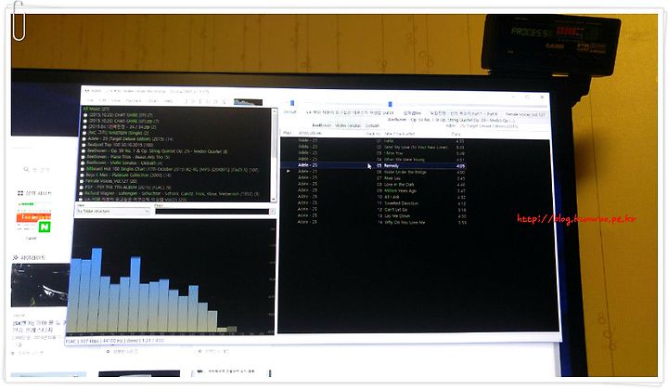Click the news thumbnail image in the browser window
This screenshot has width=668, height=390.
(x=41, y=285)
